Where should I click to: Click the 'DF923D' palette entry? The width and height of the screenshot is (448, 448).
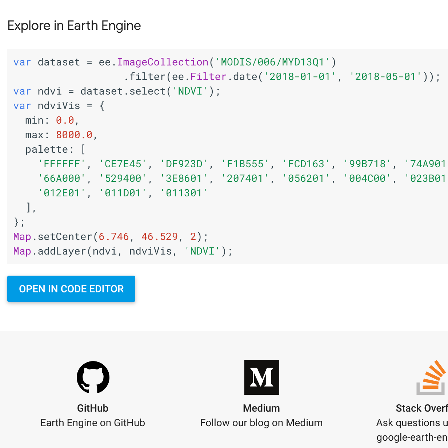coord(184,164)
